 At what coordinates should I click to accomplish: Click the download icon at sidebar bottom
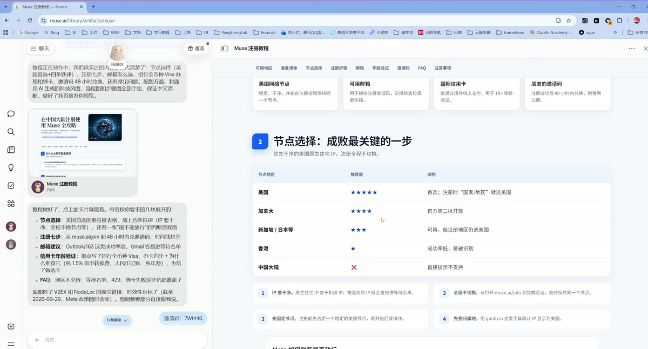11,326
